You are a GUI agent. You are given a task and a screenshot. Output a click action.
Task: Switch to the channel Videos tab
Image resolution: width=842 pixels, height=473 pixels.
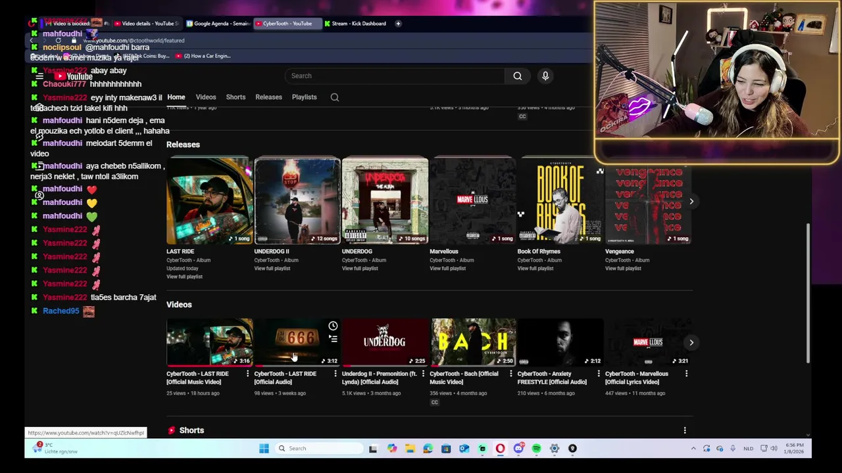(206, 97)
